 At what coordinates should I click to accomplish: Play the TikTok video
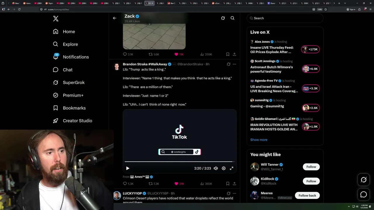point(128,168)
